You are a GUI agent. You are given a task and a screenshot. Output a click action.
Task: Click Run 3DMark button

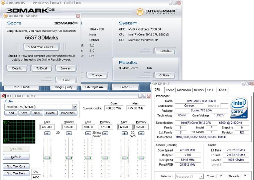(22, 87)
